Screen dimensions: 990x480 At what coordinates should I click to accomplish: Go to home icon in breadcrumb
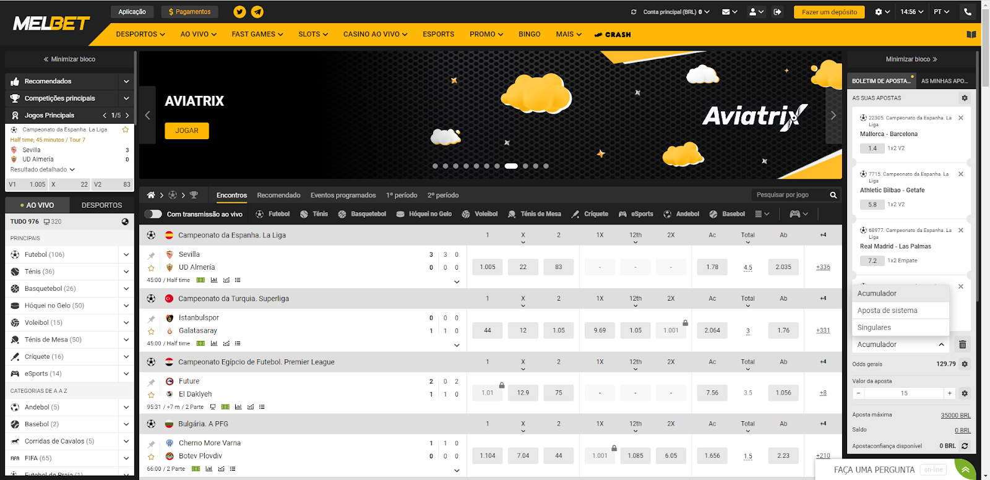pyautogui.click(x=151, y=195)
